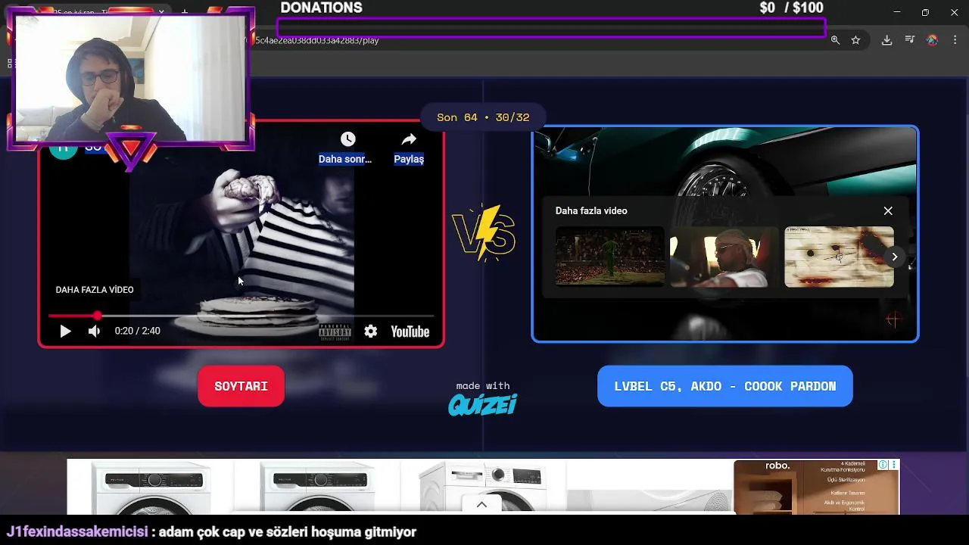Click the Son 64 • 30/32 round indicator
Screen dimensions: 969x545
pyautogui.click(x=483, y=117)
